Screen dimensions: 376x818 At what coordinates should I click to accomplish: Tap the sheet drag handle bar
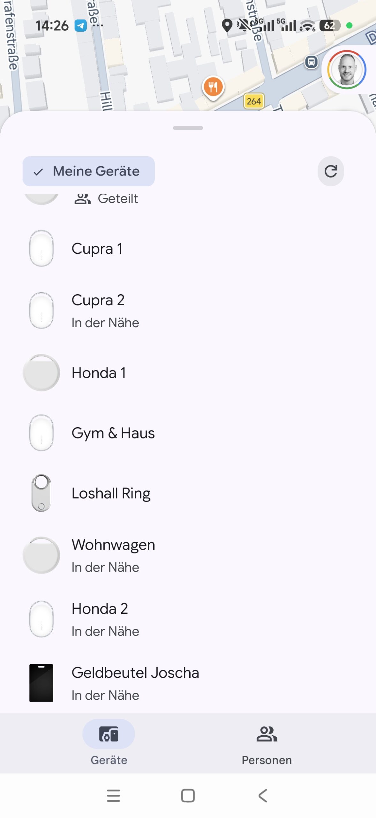188,128
